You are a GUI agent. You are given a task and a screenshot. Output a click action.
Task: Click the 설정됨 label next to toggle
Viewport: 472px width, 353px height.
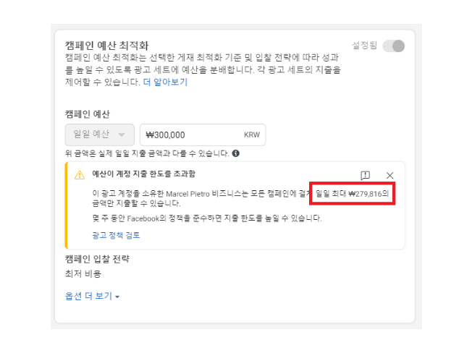click(x=364, y=45)
